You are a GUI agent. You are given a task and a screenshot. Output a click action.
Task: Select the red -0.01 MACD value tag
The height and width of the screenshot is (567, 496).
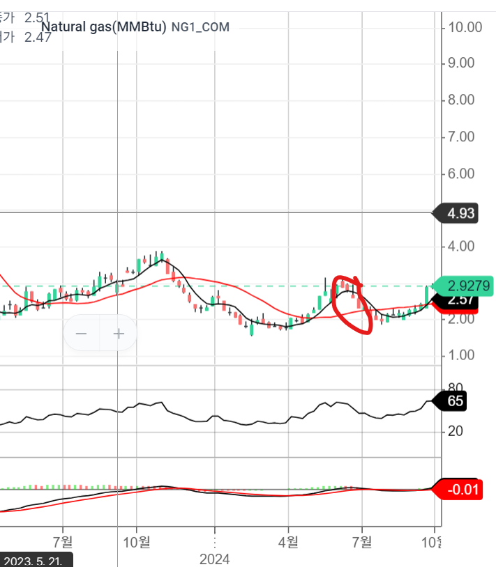[x=460, y=490]
